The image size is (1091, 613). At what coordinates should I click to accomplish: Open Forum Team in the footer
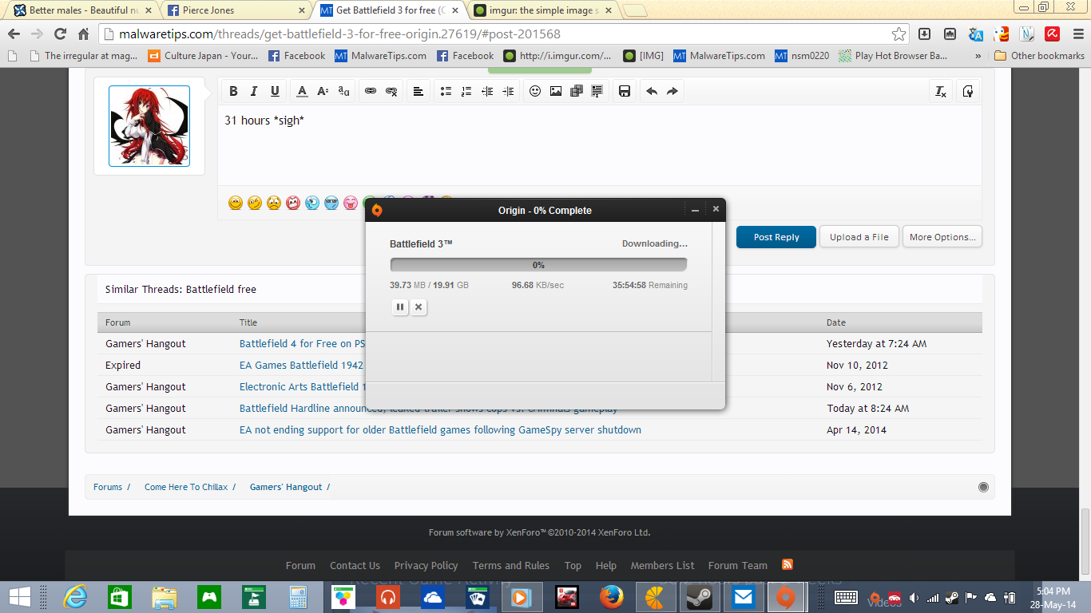738,566
